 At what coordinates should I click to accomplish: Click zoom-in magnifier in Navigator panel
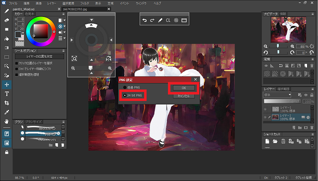(292, 46)
